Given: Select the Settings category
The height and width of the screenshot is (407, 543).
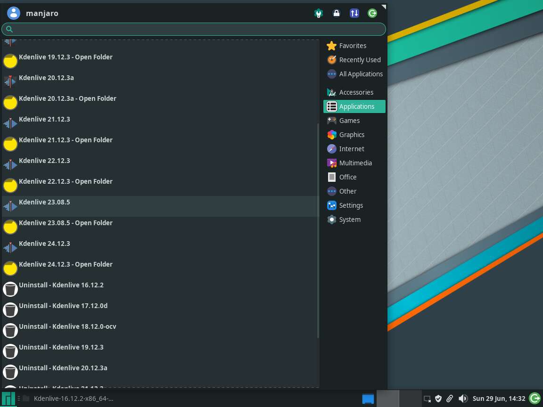Looking at the screenshot, I should point(354,205).
